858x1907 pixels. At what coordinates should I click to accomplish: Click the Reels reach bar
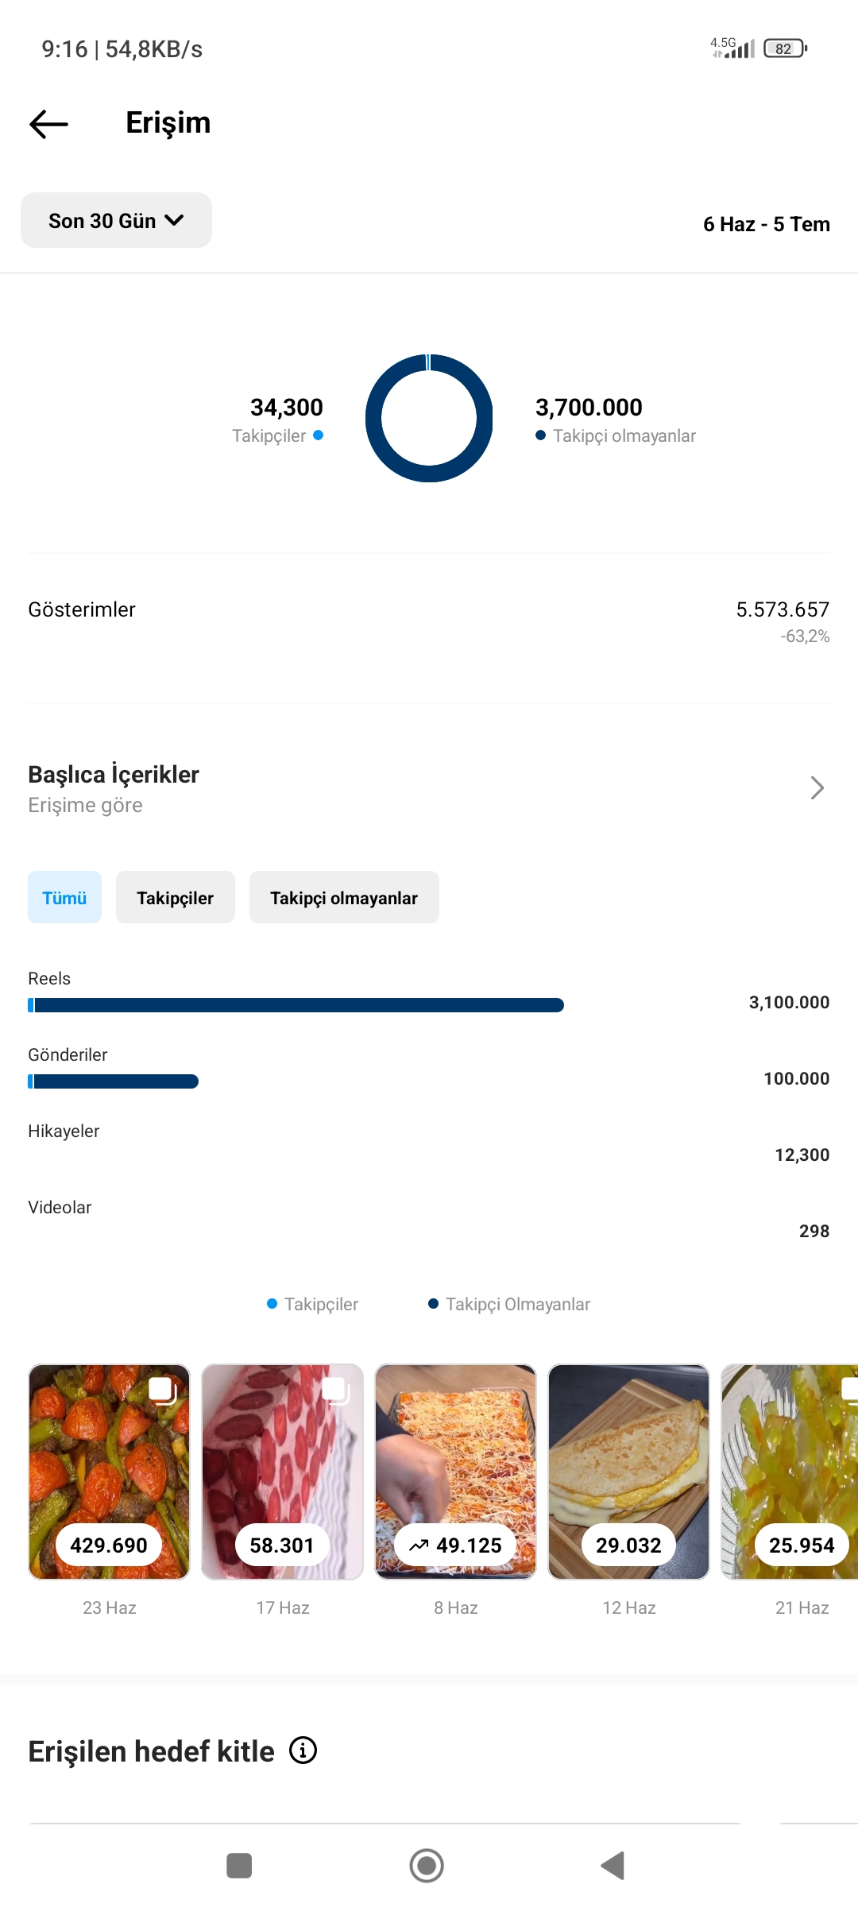pos(296,1005)
